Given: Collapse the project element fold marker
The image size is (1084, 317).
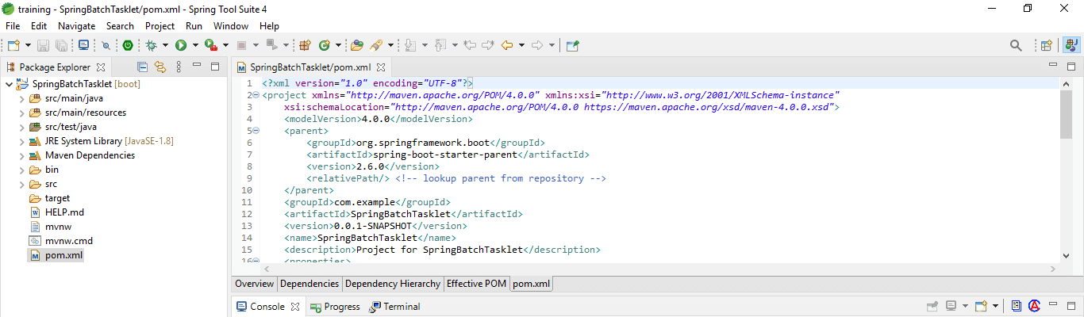Looking at the screenshot, I should click(x=256, y=95).
